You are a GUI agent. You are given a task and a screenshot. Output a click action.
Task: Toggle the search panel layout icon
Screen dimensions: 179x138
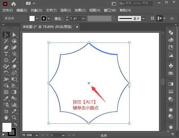tap(114, 4)
